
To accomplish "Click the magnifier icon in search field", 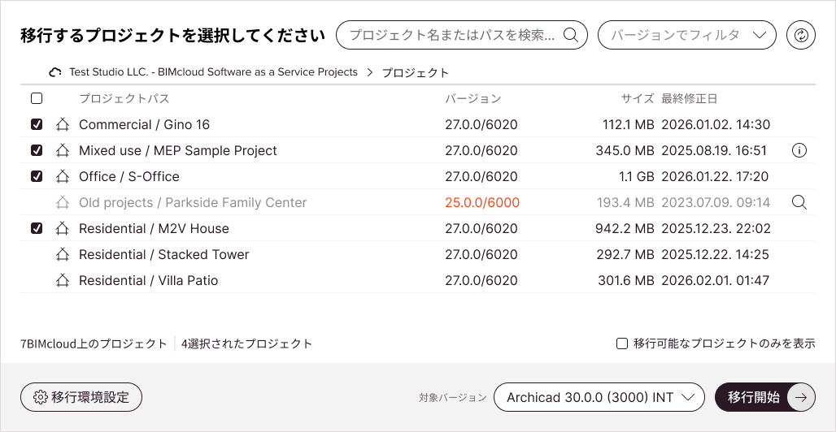I will click(571, 35).
